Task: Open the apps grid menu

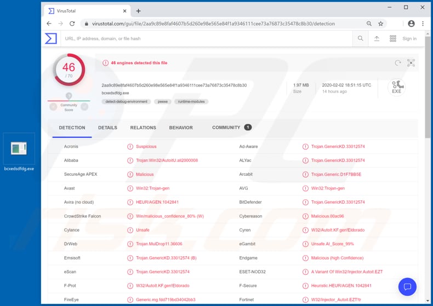Action: pos(393,38)
